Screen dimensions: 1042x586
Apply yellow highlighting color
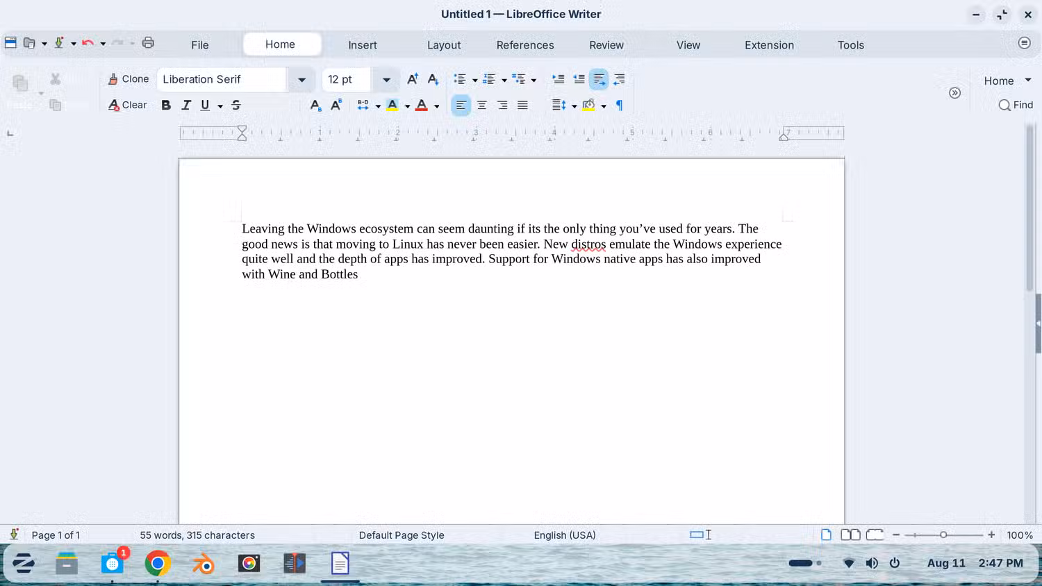pyautogui.click(x=392, y=105)
